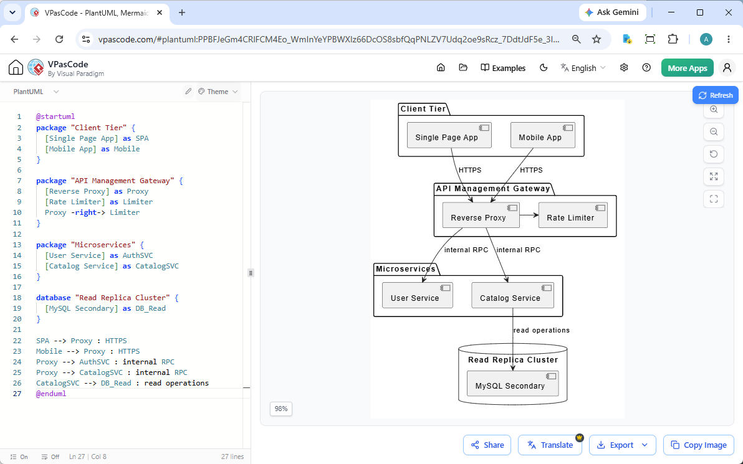Open the tab search dropdown arrow

click(x=12, y=13)
